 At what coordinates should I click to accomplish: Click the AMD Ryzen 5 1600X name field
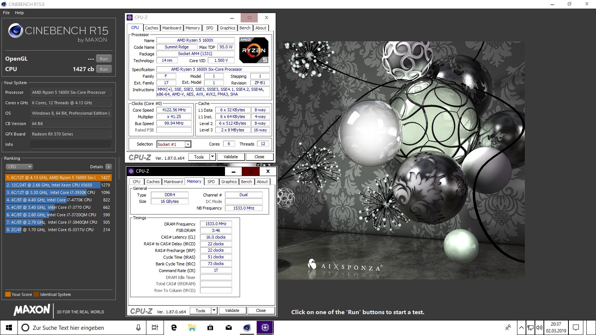point(195,40)
